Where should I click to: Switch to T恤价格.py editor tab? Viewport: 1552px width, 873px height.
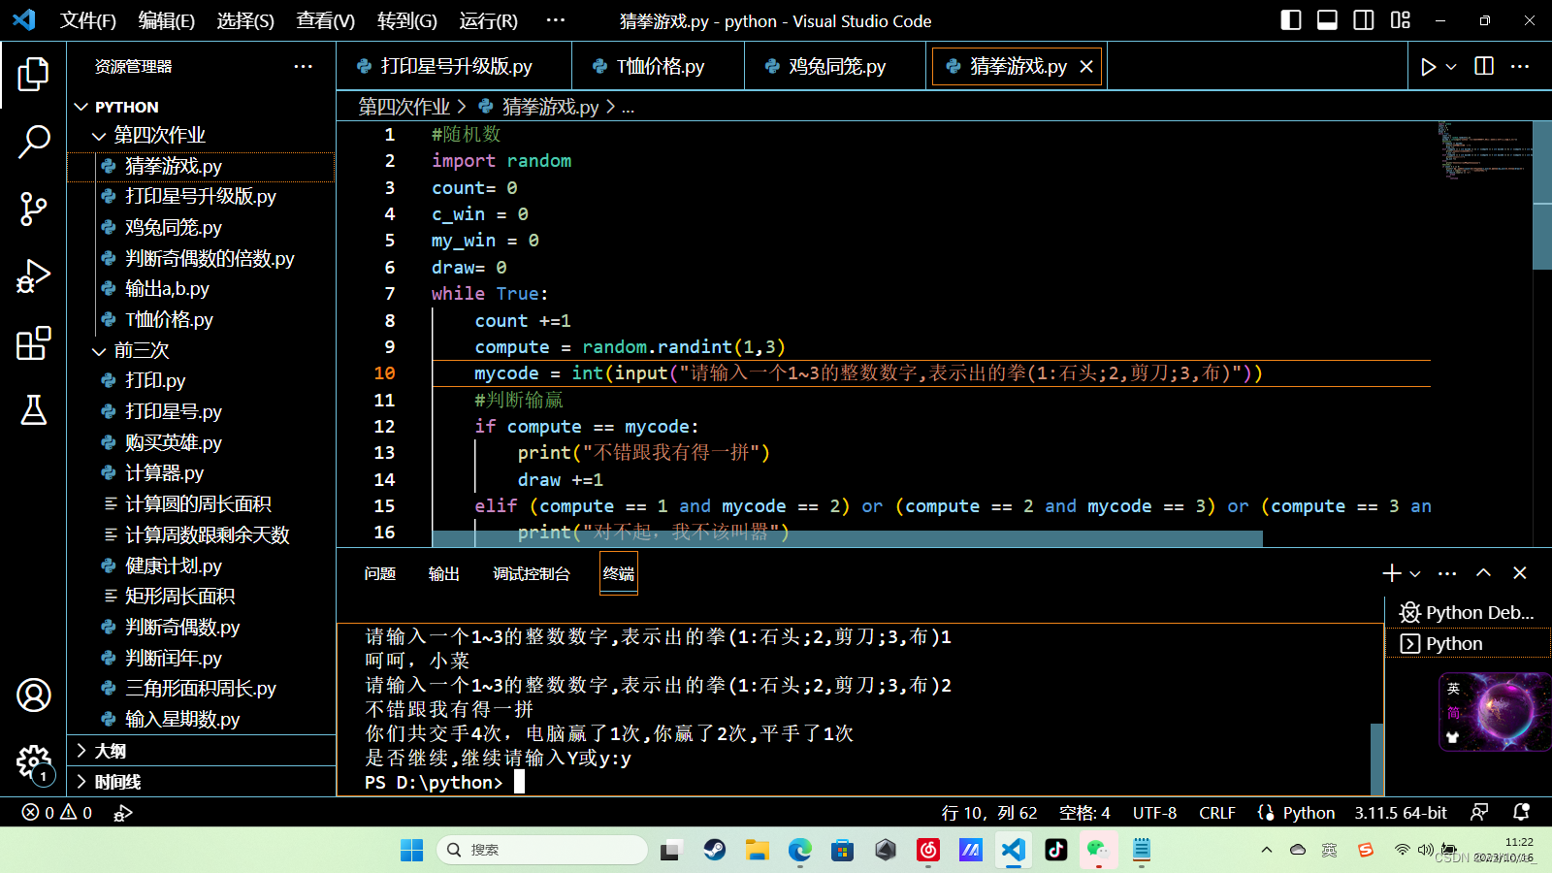click(659, 66)
